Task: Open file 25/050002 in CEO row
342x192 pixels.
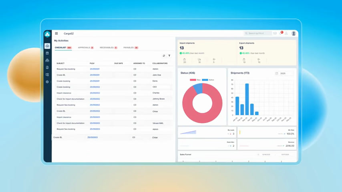Action: [95, 87]
